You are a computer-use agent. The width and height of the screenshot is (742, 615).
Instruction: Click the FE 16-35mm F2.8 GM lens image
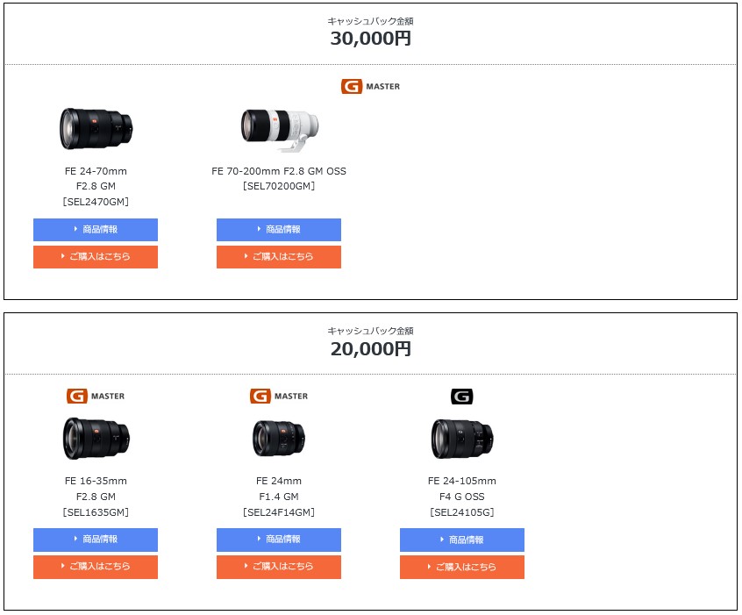pos(96,439)
